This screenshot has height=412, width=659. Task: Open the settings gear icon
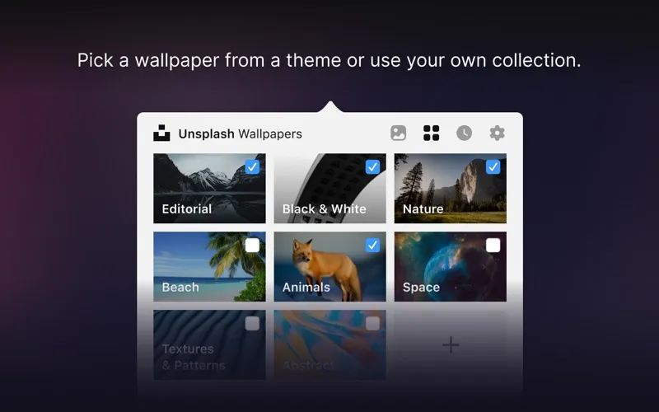(x=498, y=133)
